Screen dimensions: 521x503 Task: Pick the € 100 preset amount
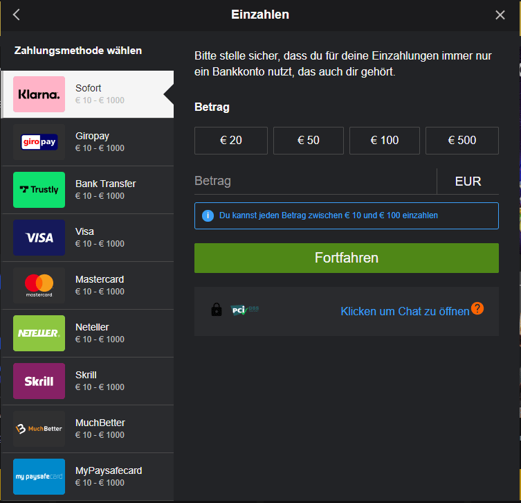(385, 141)
